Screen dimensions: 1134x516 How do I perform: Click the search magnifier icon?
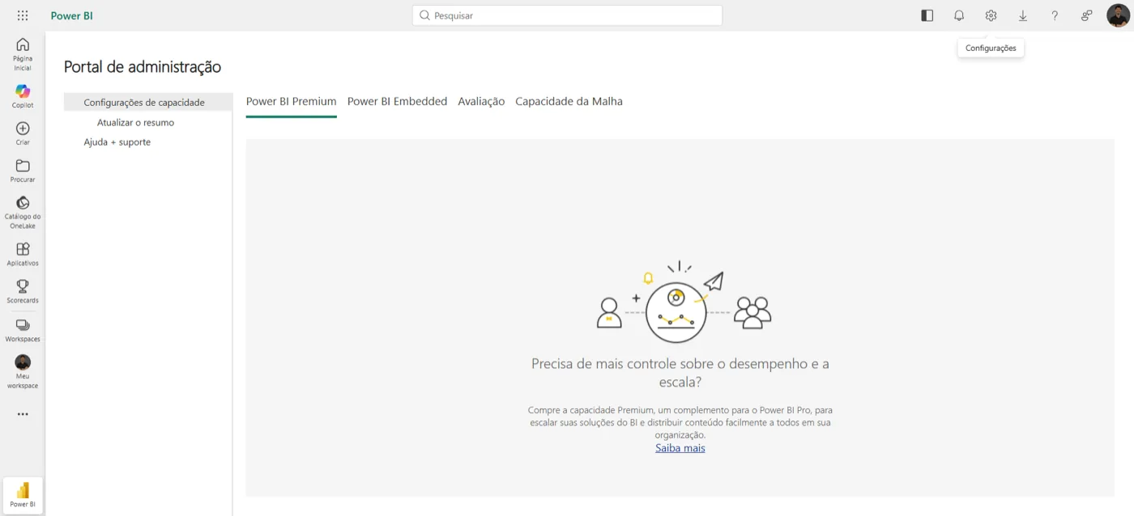[x=424, y=15]
